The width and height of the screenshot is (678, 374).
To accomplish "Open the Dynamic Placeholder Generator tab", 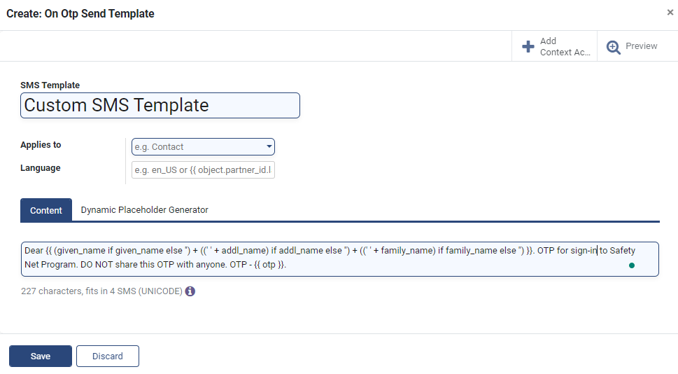I will click(144, 210).
